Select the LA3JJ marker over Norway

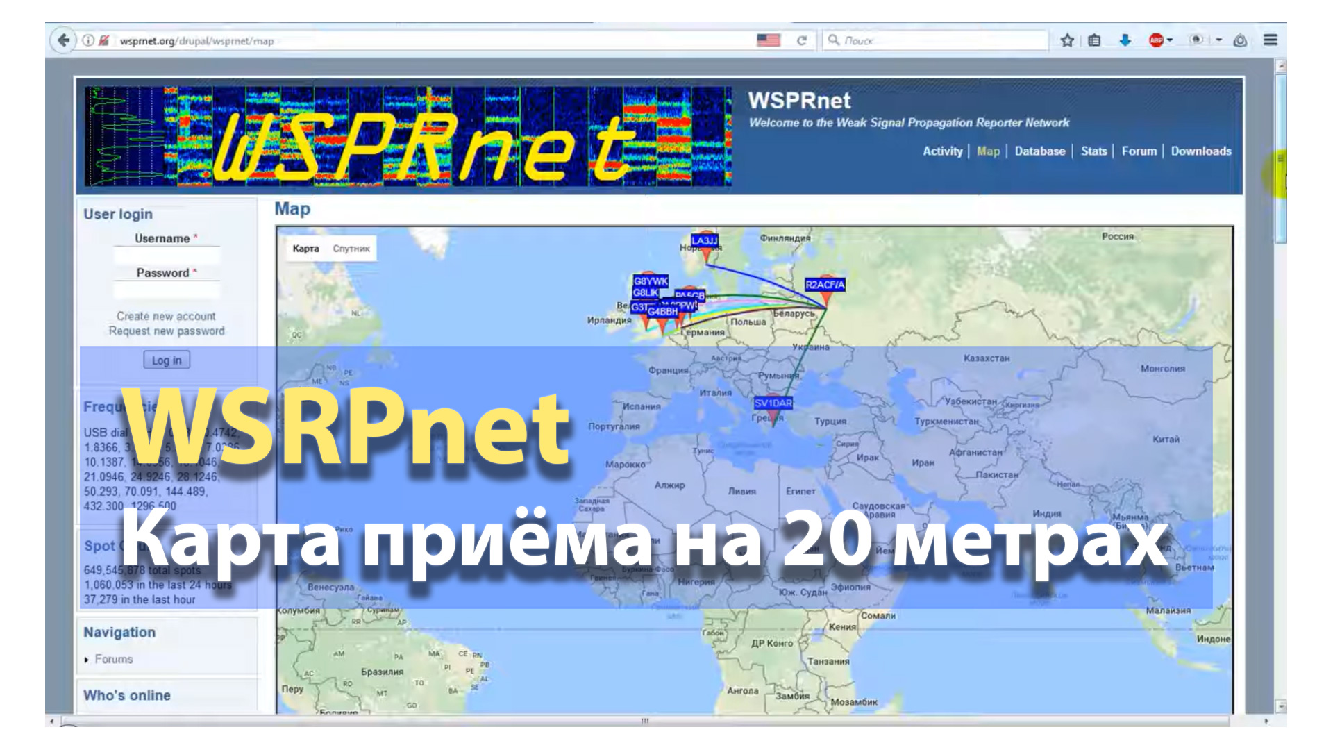pos(706,242)
